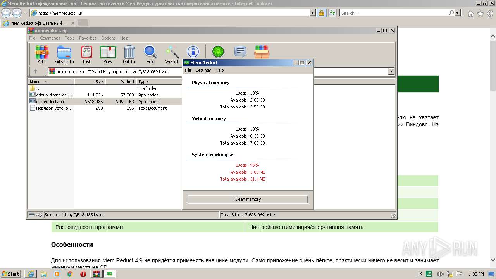Image resolution: width=496 pixels, height=279 pixels.
Task: Click the Mem Reduct tray icon showing 18
Action: [x=429, y=274]
